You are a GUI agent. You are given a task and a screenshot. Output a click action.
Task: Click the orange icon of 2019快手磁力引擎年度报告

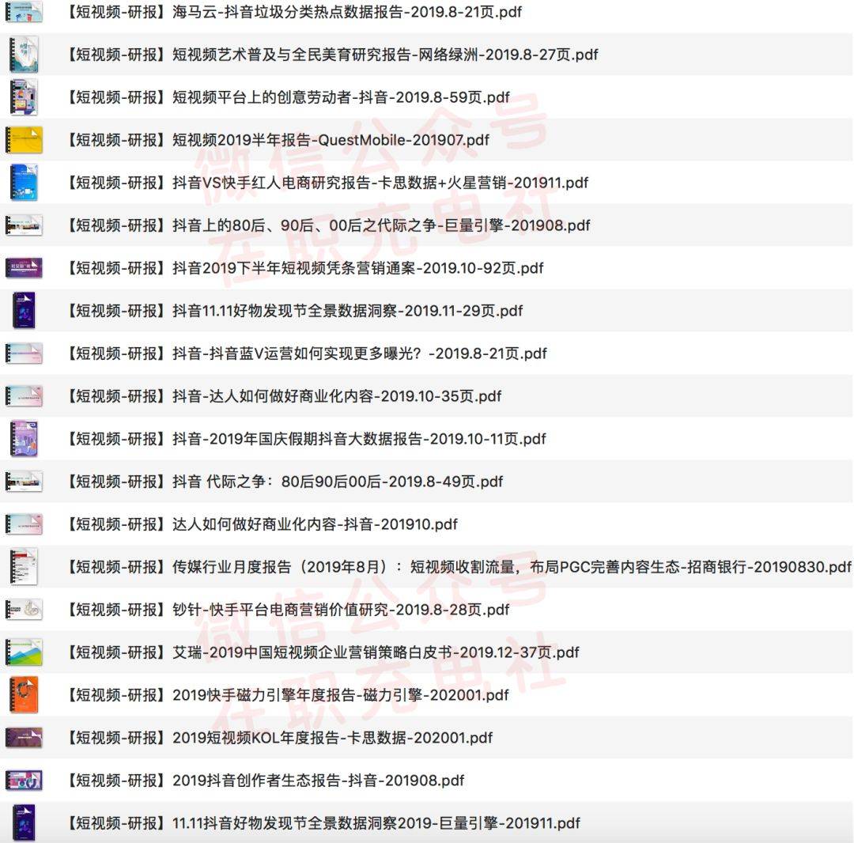tap(24, 695)
